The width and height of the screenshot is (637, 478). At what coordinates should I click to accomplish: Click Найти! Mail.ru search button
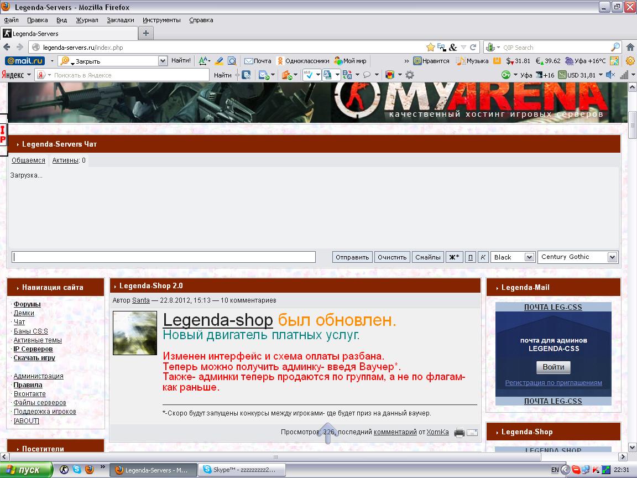tap(181, 60)
